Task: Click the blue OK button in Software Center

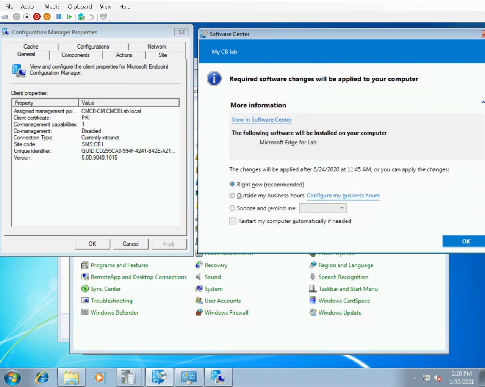Action: pos(466,241)
